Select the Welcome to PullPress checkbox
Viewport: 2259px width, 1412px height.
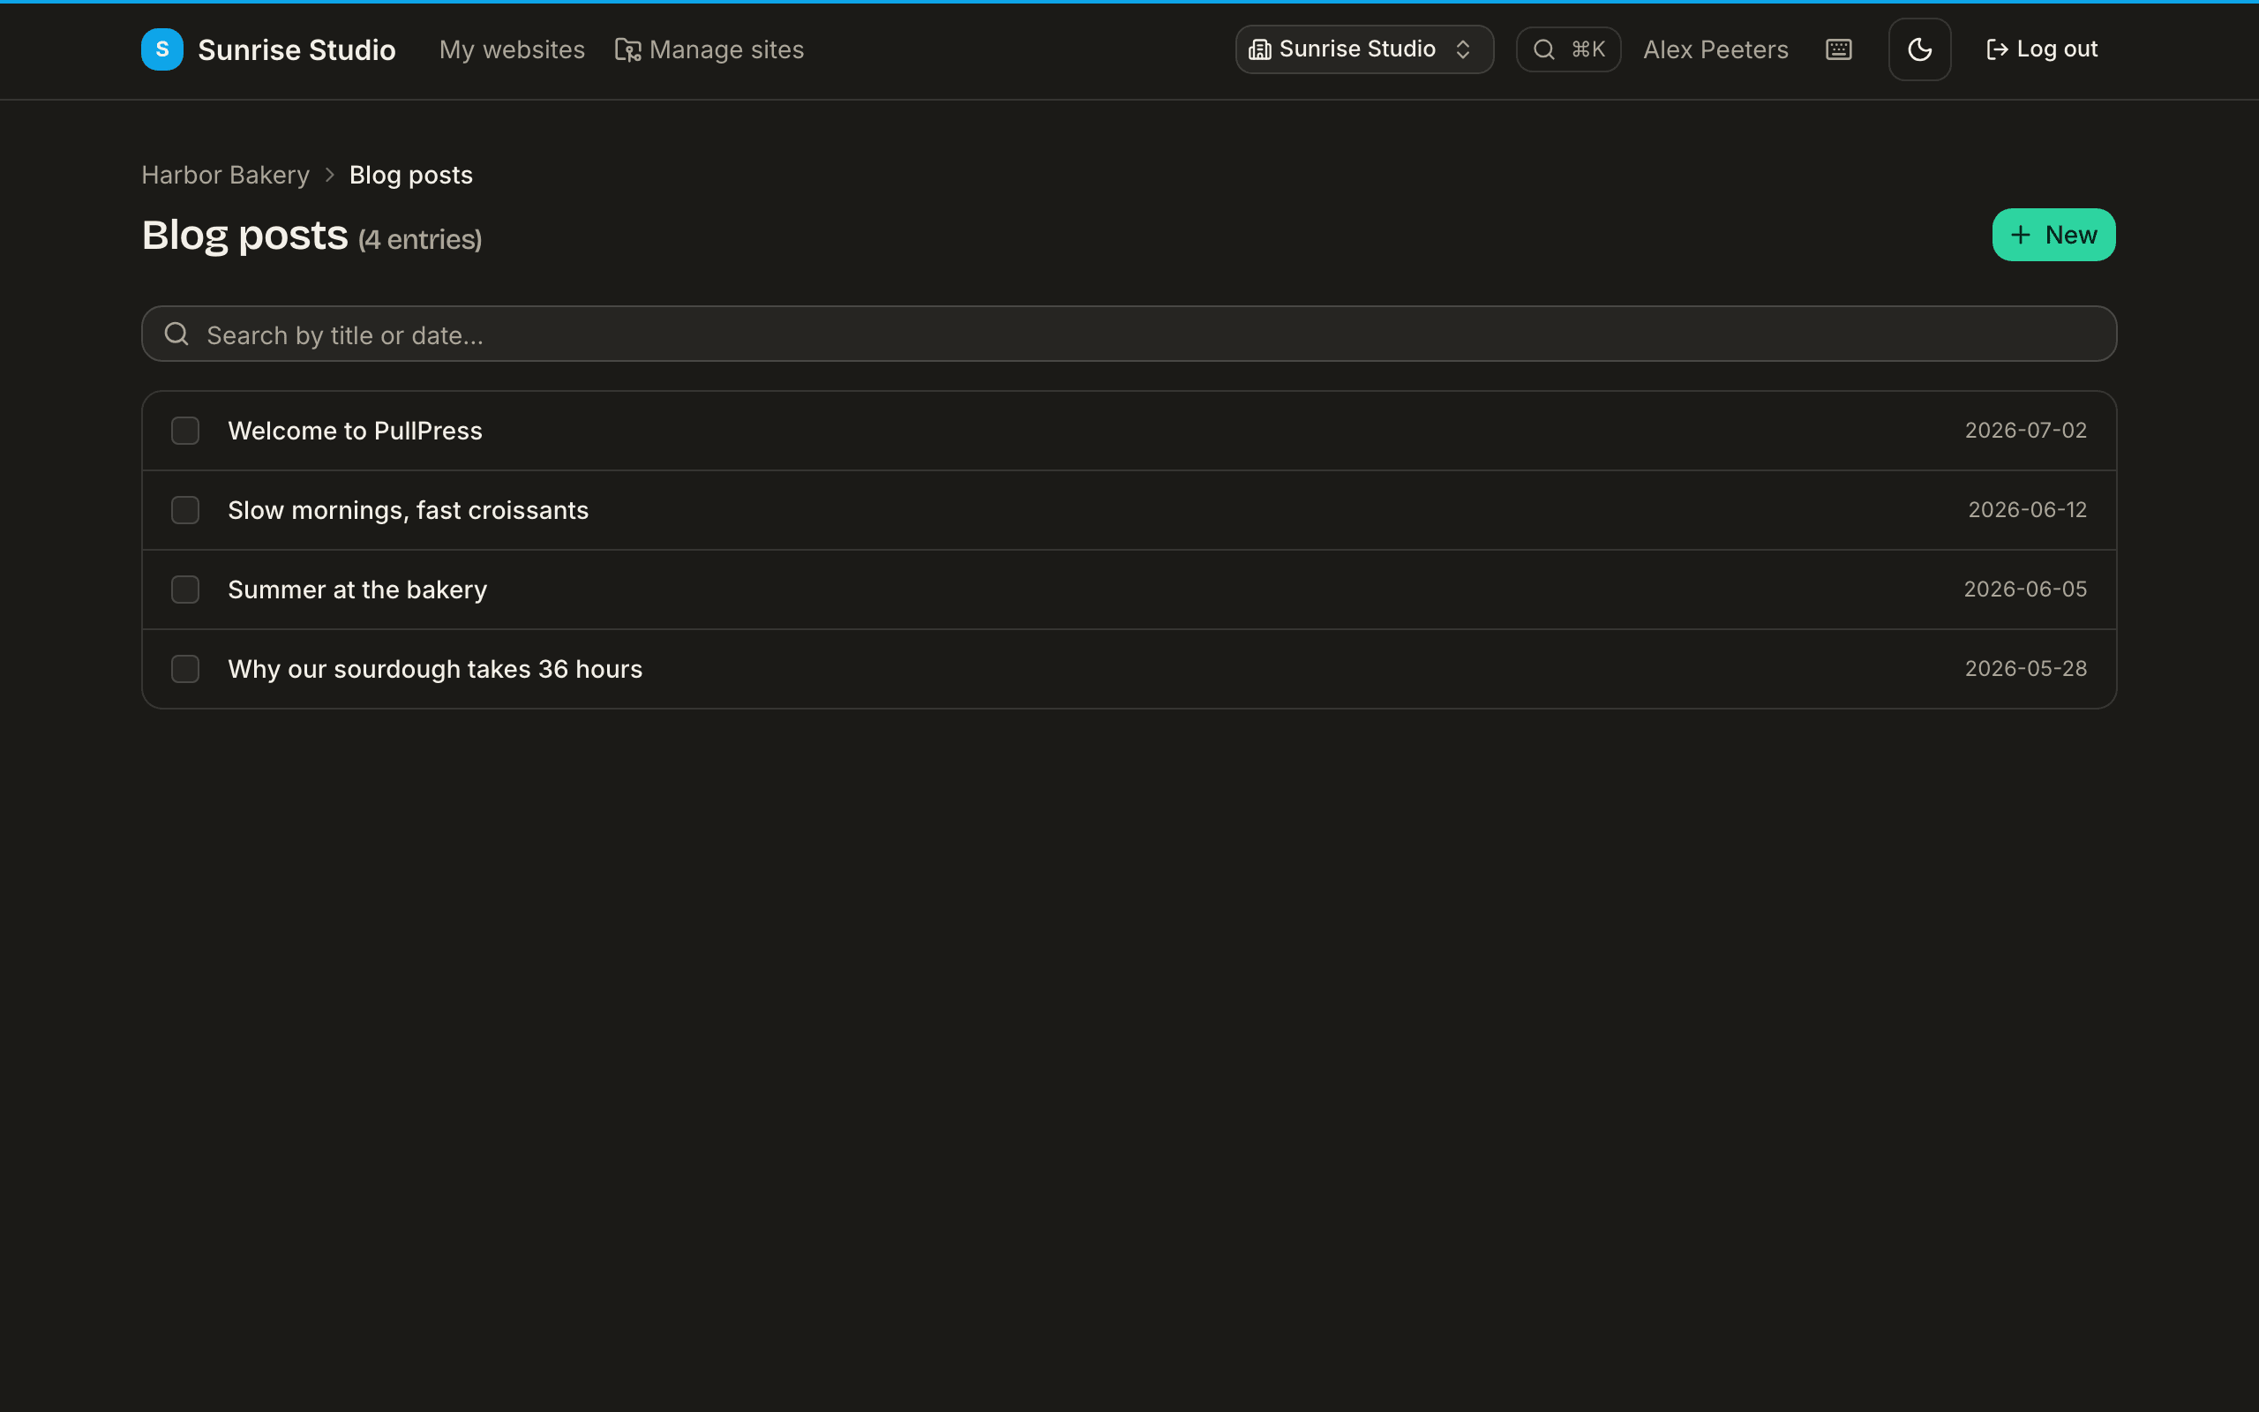186,431
